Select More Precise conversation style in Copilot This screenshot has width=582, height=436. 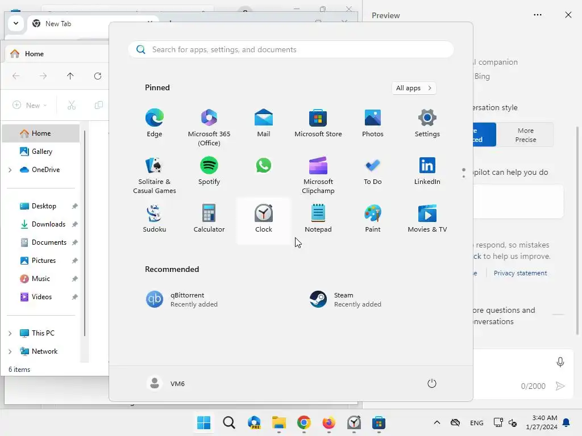tap(525, 135)
